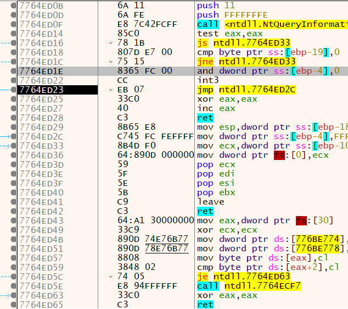Toggle breakpoint dot at address 7764ED0F
This screenshot has height=309, width=348.
click(x=14, y=24)
